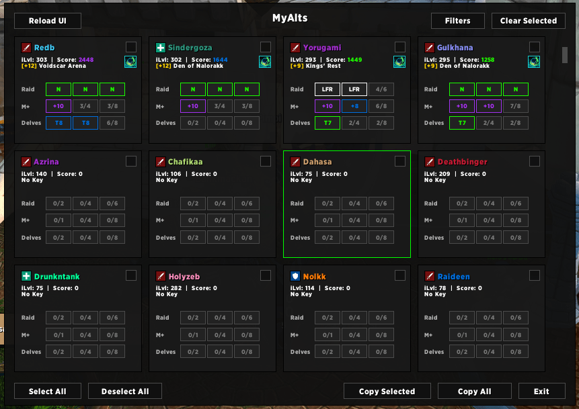Click Redb's damage role sword icon
579x409 pixels.
[x=26, y=48]
